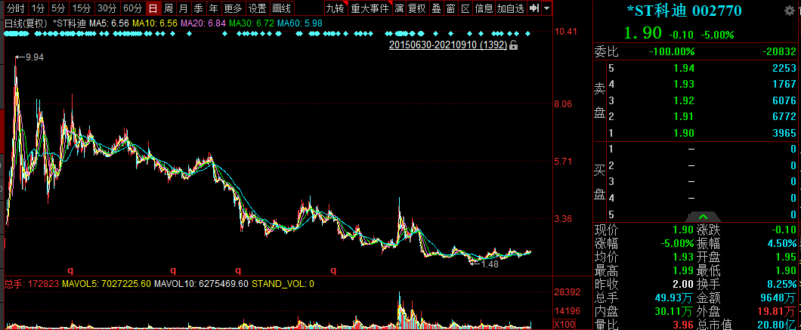Select sell level 3 price 1.92

point(684,100)
